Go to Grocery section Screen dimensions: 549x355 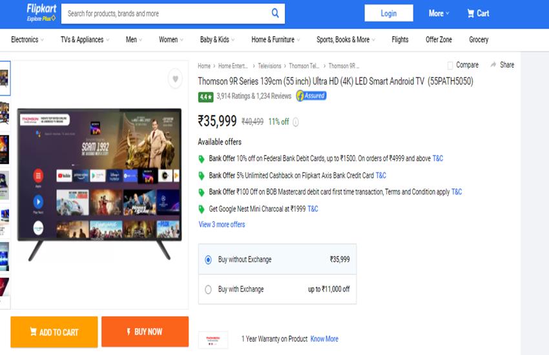pos(479,39)
